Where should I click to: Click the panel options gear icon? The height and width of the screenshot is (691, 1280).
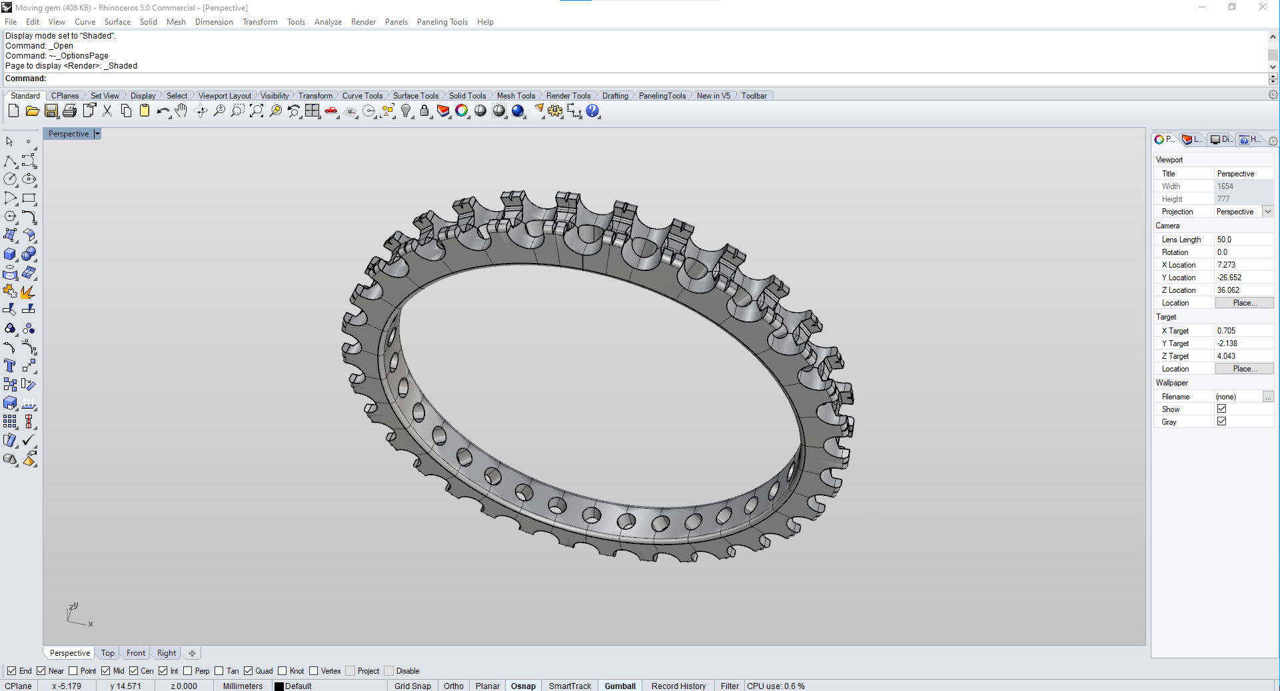pos(1273,140)
